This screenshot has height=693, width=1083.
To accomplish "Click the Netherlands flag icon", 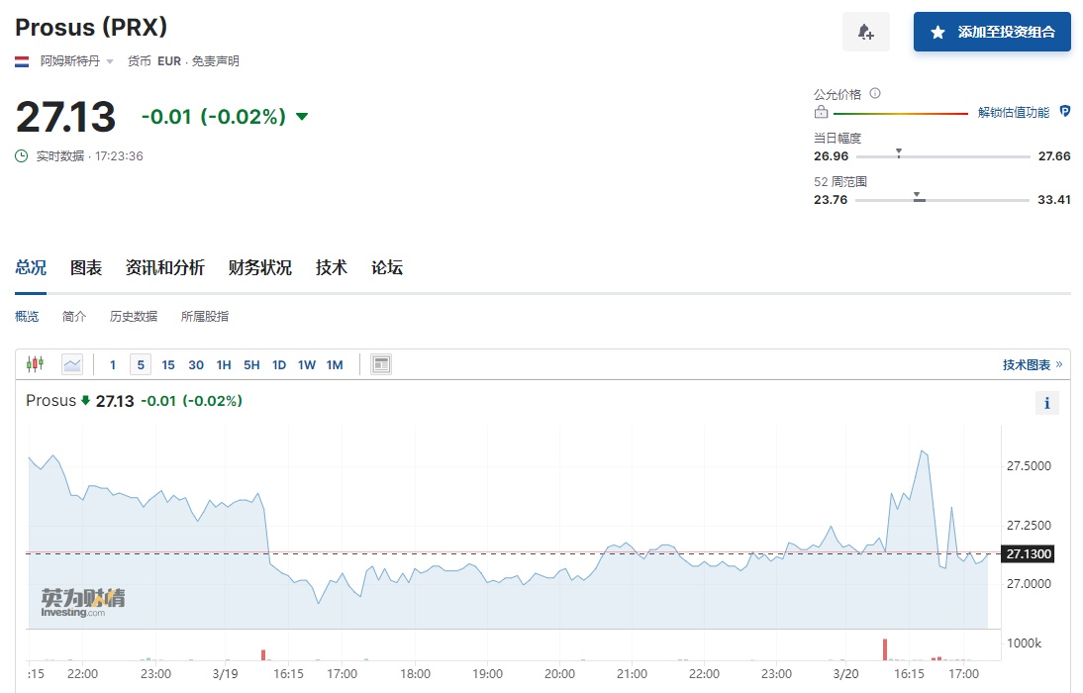I will (x=22, y=61).
